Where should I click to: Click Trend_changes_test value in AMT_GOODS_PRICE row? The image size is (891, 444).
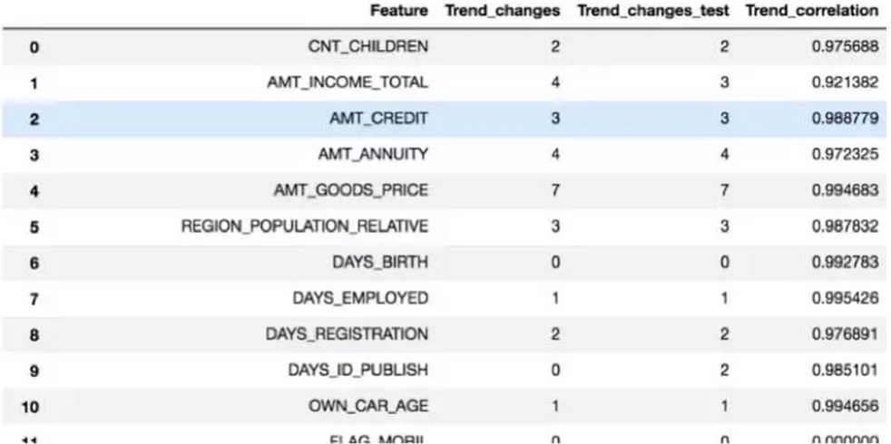click(x=724, y=191)
